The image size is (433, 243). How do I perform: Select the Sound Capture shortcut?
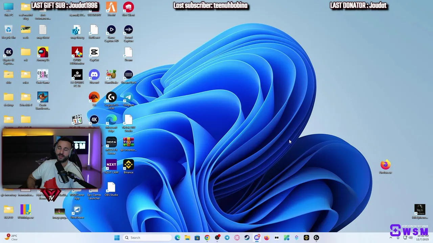coord(128,34)
